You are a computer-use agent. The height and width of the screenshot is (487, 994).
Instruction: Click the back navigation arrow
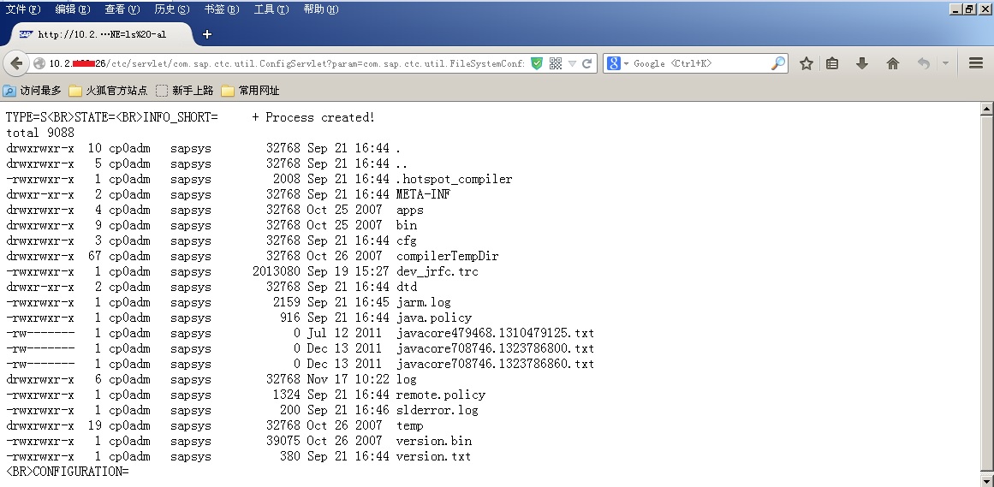coord(17,63)
